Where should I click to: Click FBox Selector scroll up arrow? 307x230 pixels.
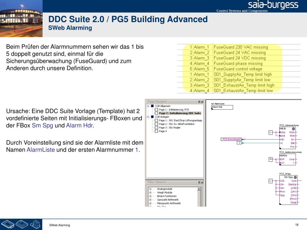click(x=199, y=189)
